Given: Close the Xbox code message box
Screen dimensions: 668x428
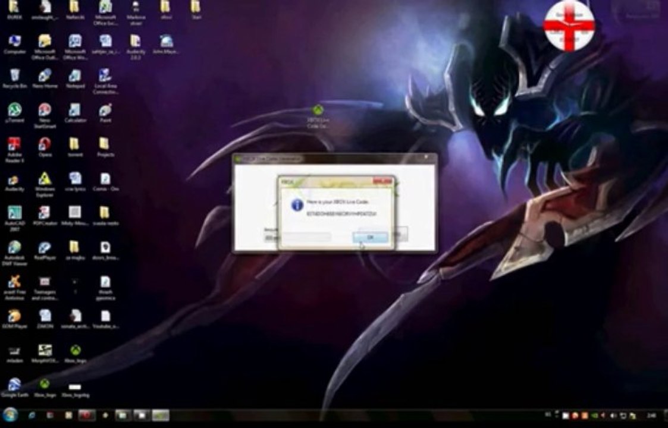Looking at the screenshot, I should tap(382, 181).
